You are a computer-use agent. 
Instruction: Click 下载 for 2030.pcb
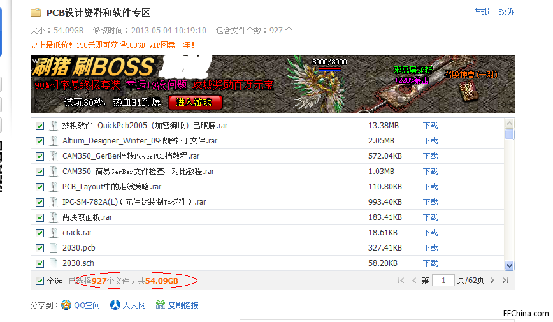point(430,248)
